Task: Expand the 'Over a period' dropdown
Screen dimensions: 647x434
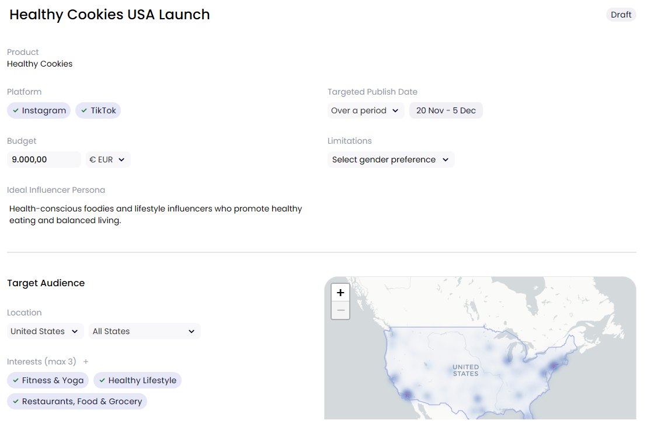Action: click(x=366, y=110)
